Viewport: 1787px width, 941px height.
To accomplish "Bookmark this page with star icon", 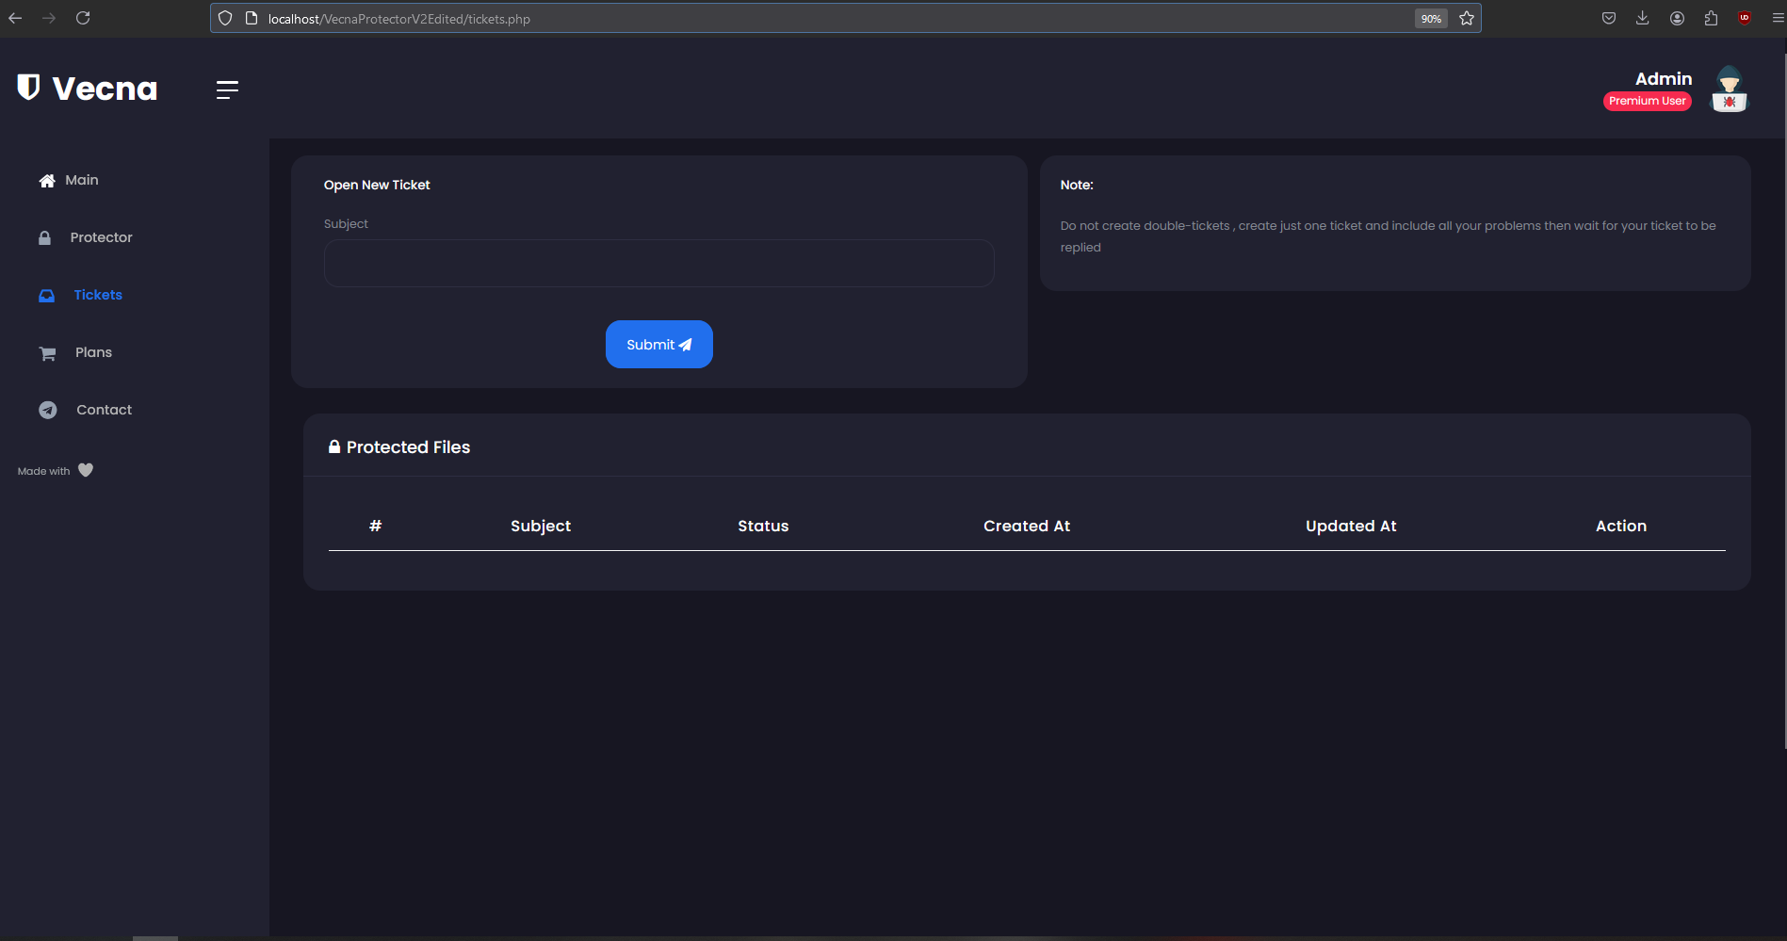I will click(1467, 18).
